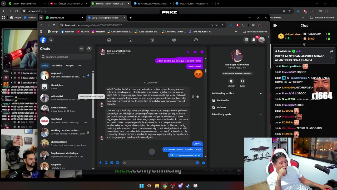Open conversation information icon
Image resolution: width=337 pixels, height=190 pixels.
202,52
